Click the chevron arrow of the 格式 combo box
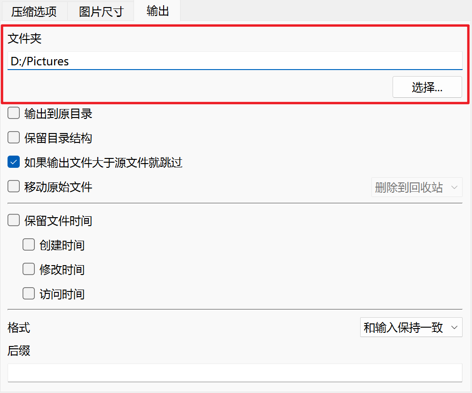The width and height of the screenshot is (472, 393). tap(454, 328)
